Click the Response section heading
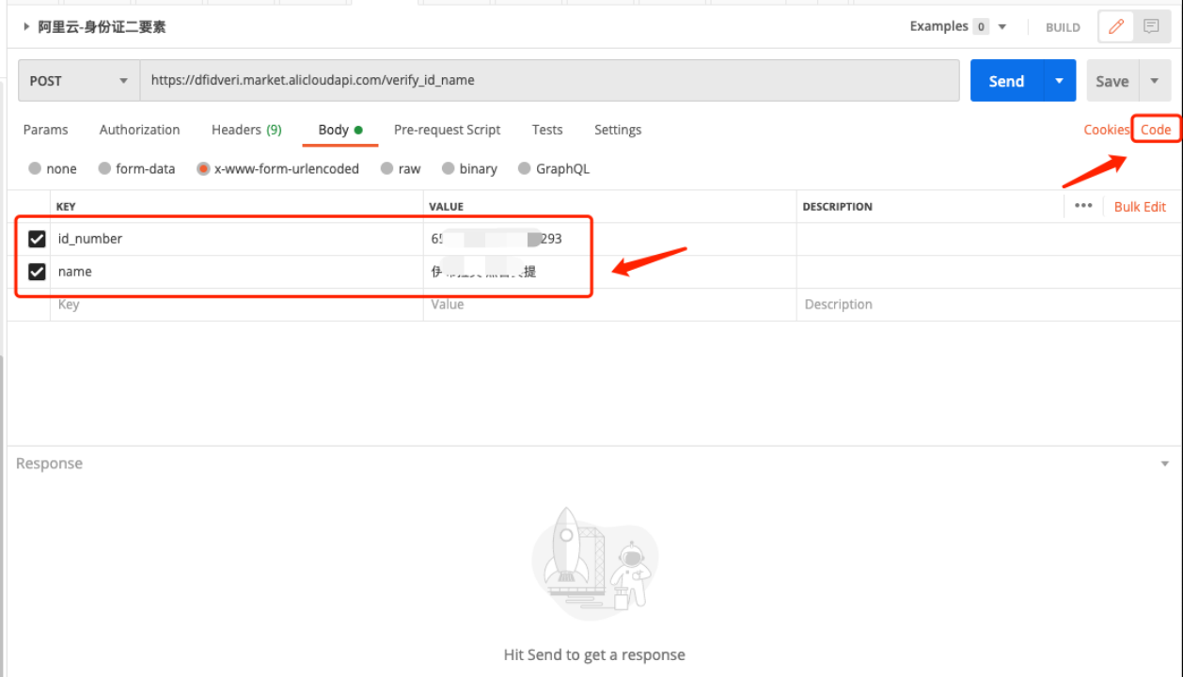 (49, 464)
